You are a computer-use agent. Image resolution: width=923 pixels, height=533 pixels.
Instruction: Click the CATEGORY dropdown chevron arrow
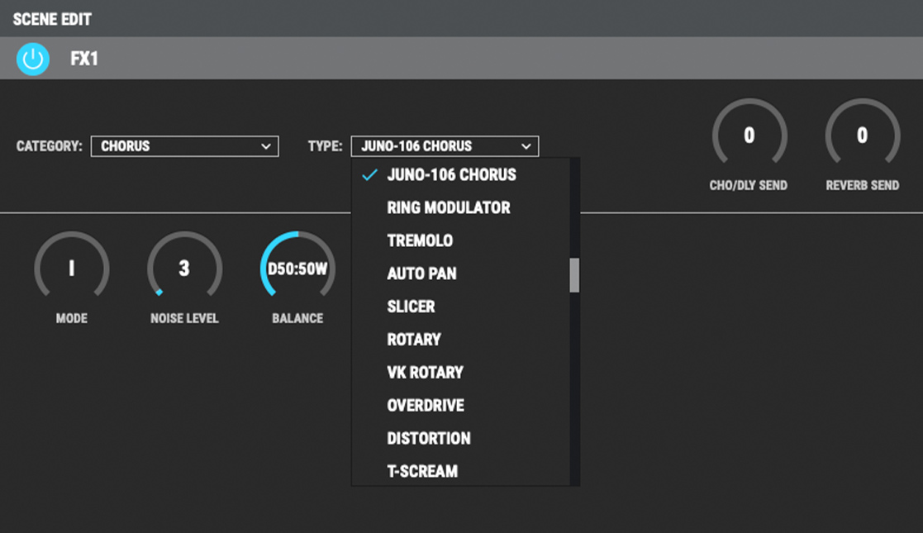point(266,146)
